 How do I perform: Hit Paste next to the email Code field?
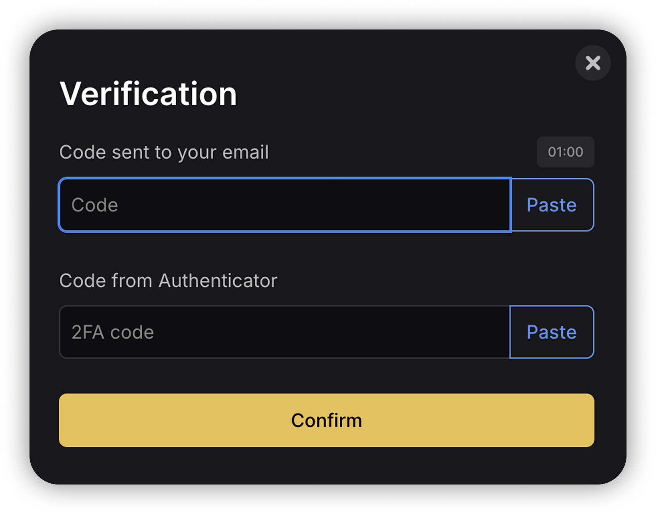[x=552, y=205]
